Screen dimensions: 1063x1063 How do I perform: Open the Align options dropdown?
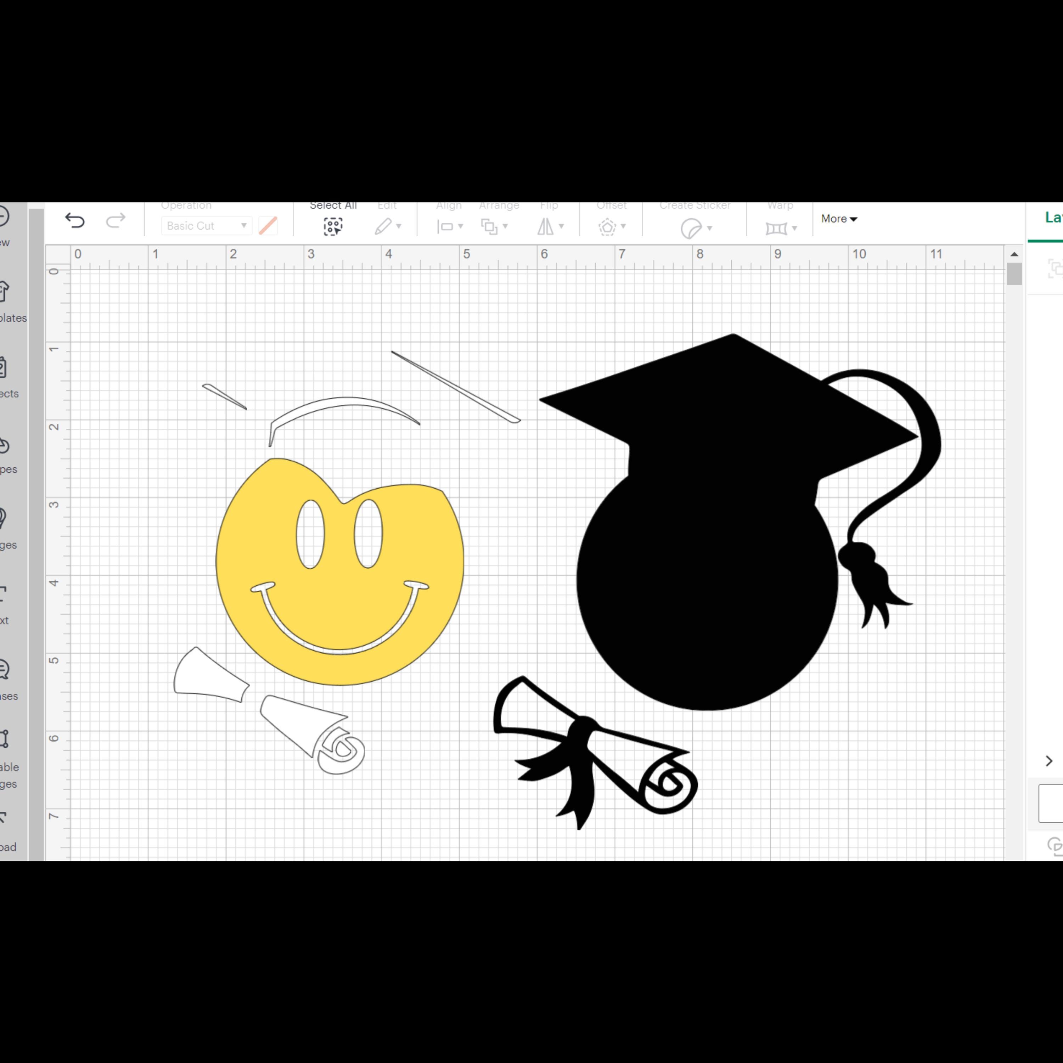pos(450,226)
